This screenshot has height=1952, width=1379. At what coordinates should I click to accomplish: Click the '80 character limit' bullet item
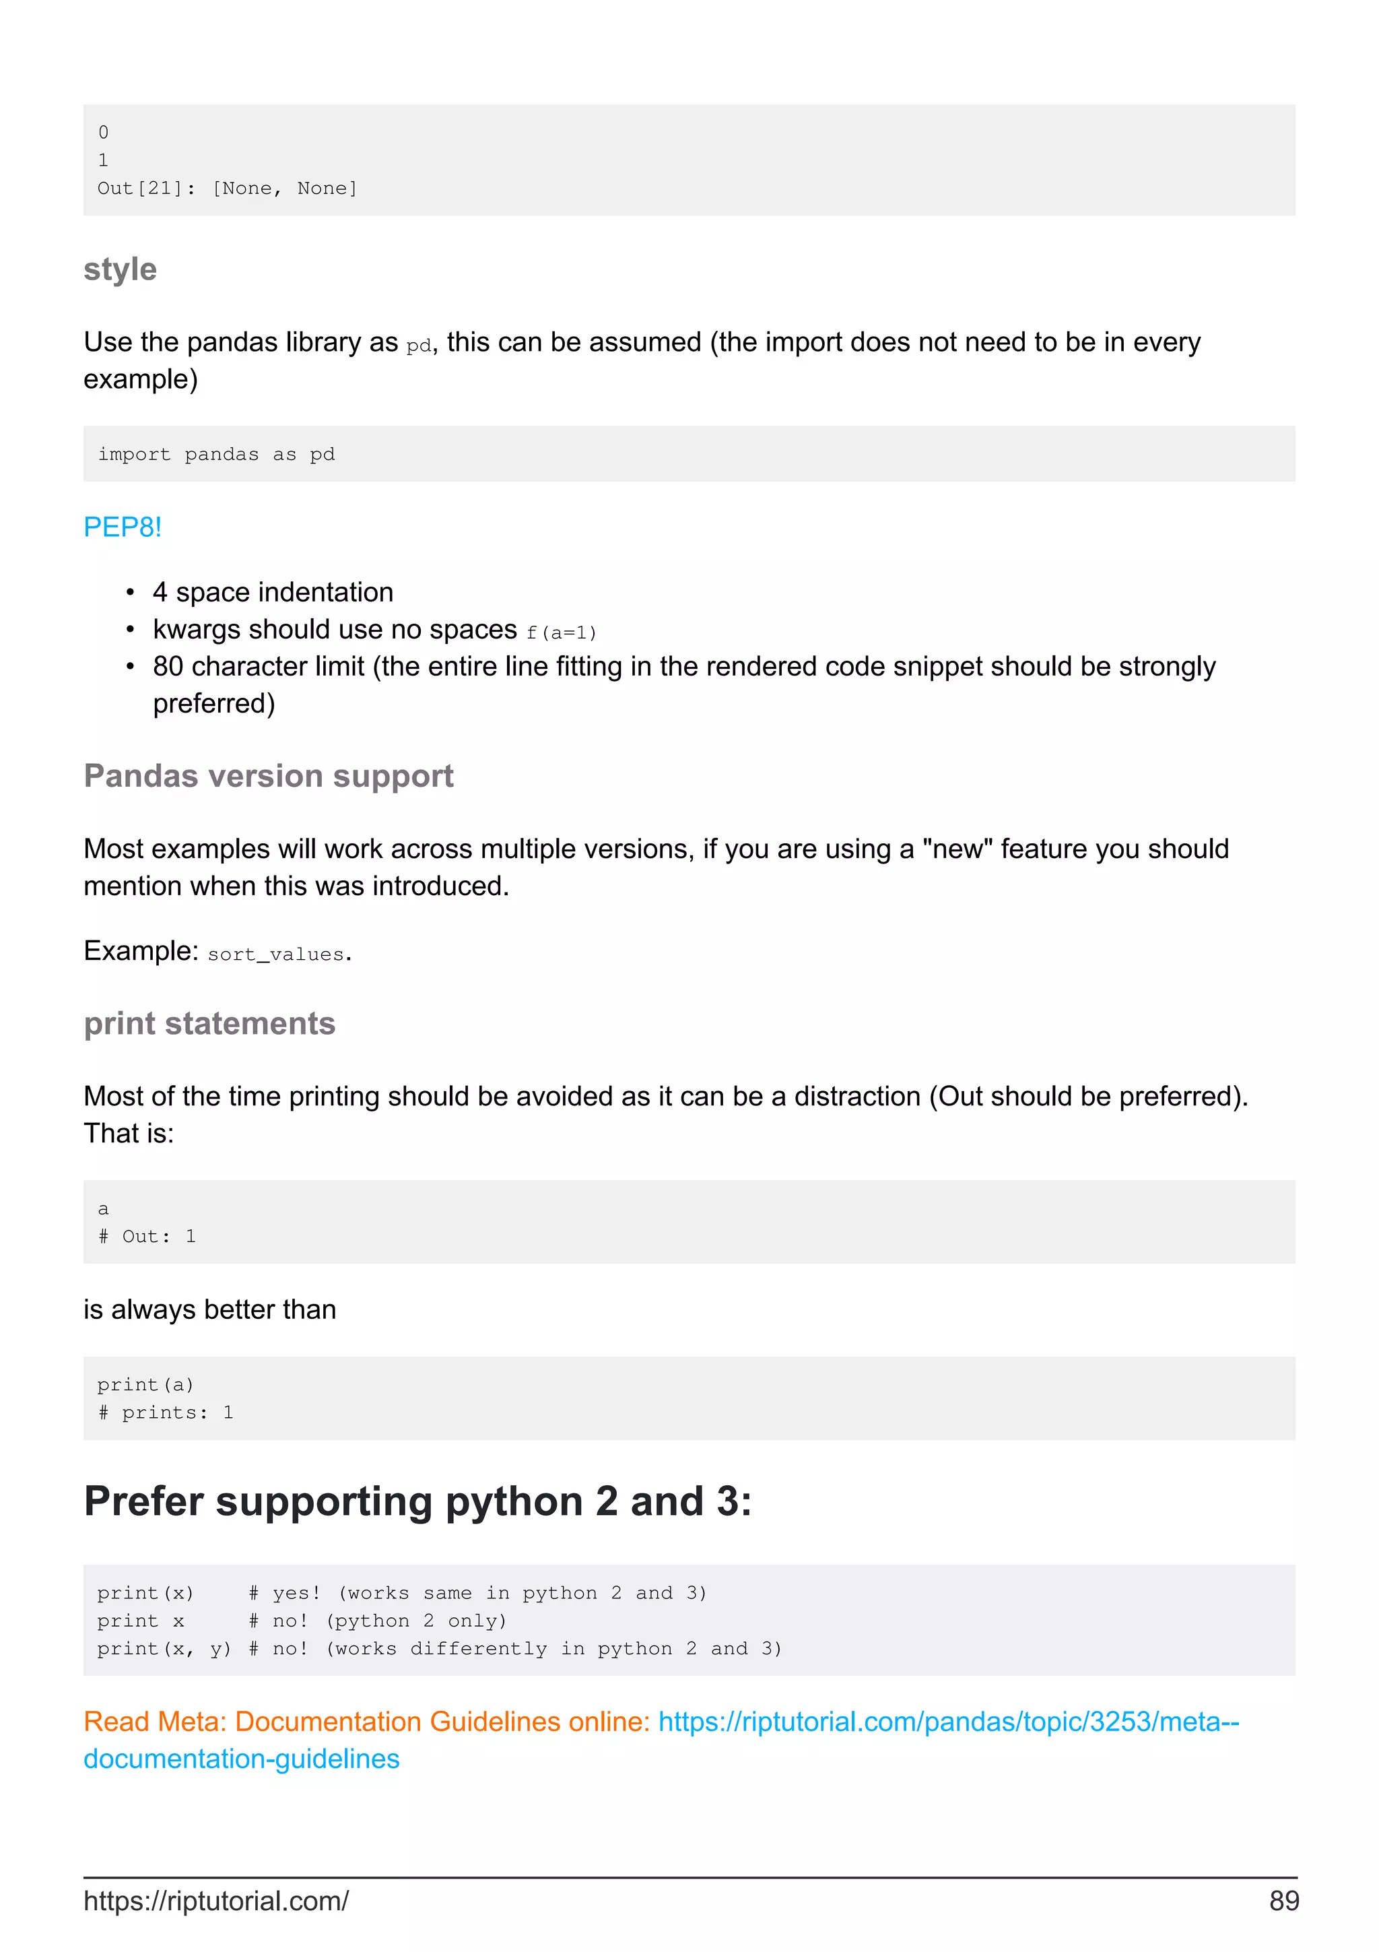coord(683,667)
